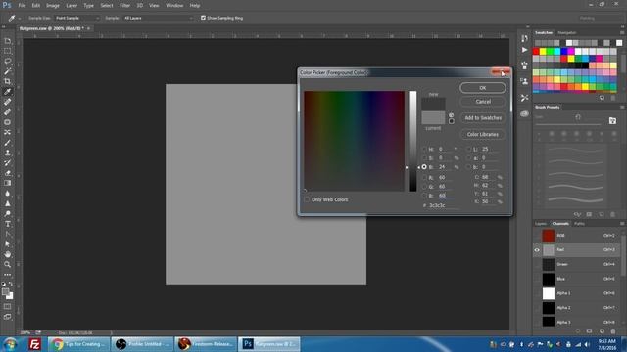The width and height of the screenshot is (627, 352).
Task: Open the Brush Presets panel flyout menu
Action: coord(622,107)
